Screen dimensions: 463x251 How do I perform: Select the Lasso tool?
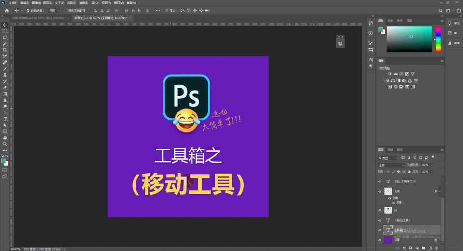(x=5, y=37)
